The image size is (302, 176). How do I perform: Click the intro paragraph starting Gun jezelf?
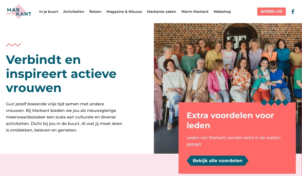pyautogui.click(x=64, y=117)
